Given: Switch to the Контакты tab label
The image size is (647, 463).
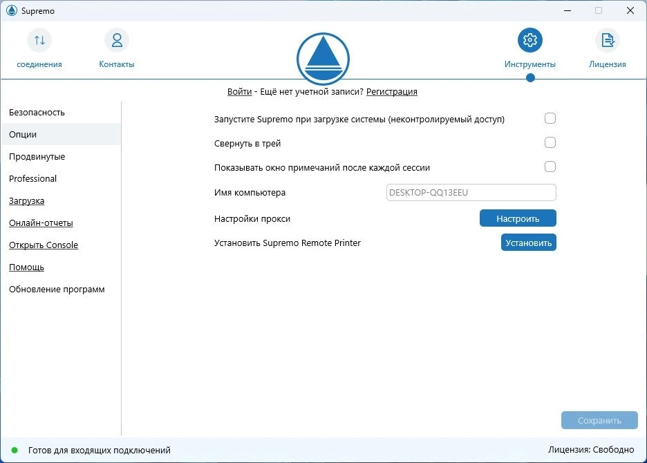Looking at the screenshot, I should click(117, 64).
